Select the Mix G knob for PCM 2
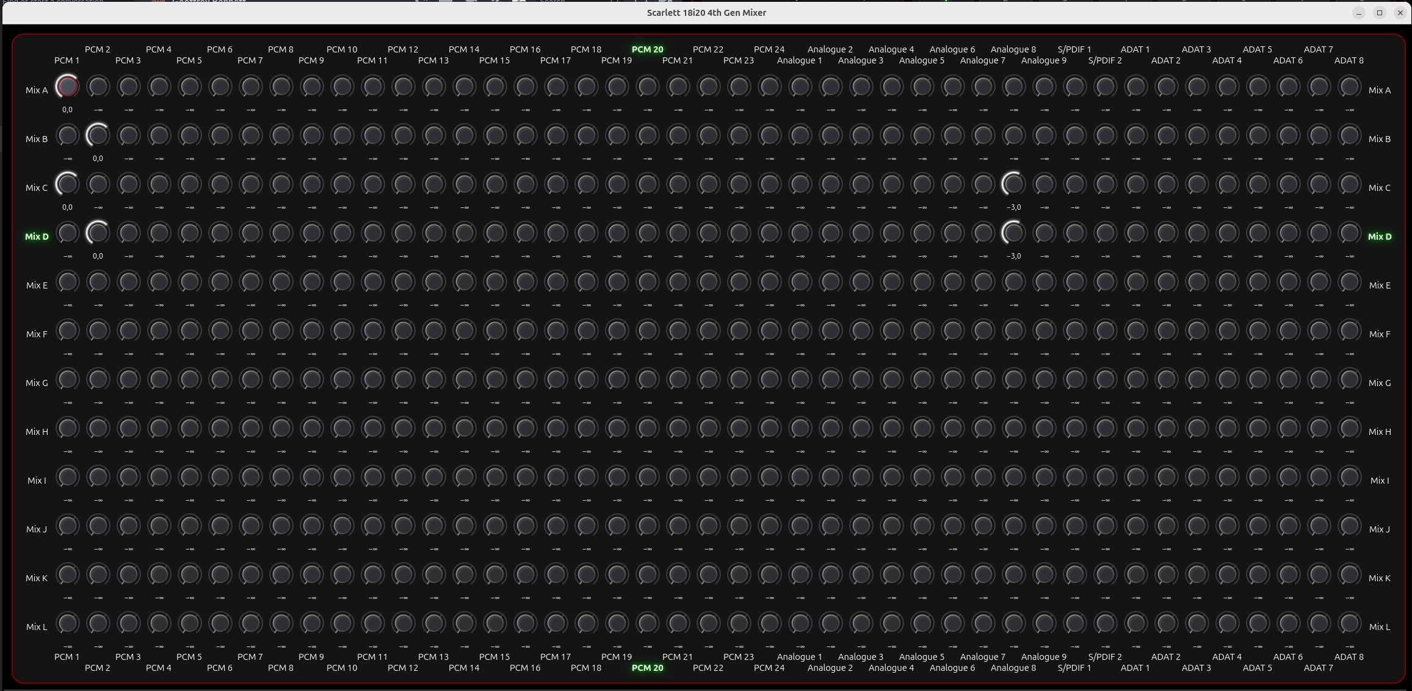Viewport: 1412px width, 691px height. (98, 379)
